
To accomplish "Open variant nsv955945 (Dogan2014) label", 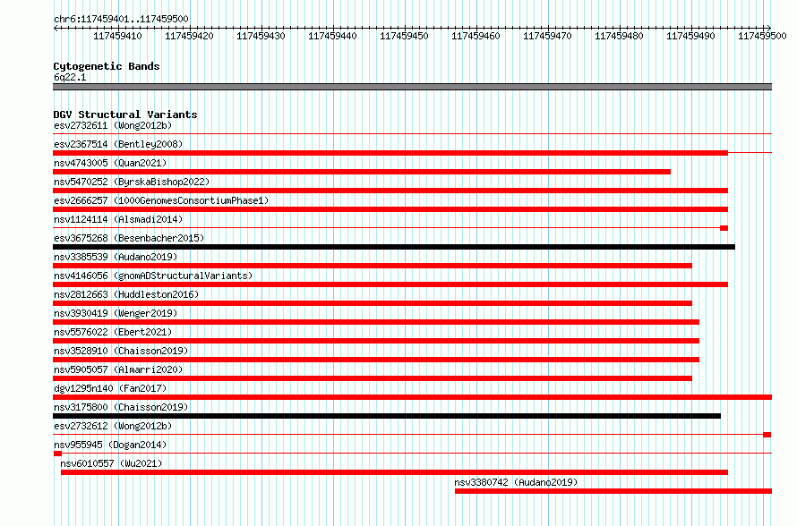I will [110, 445].
